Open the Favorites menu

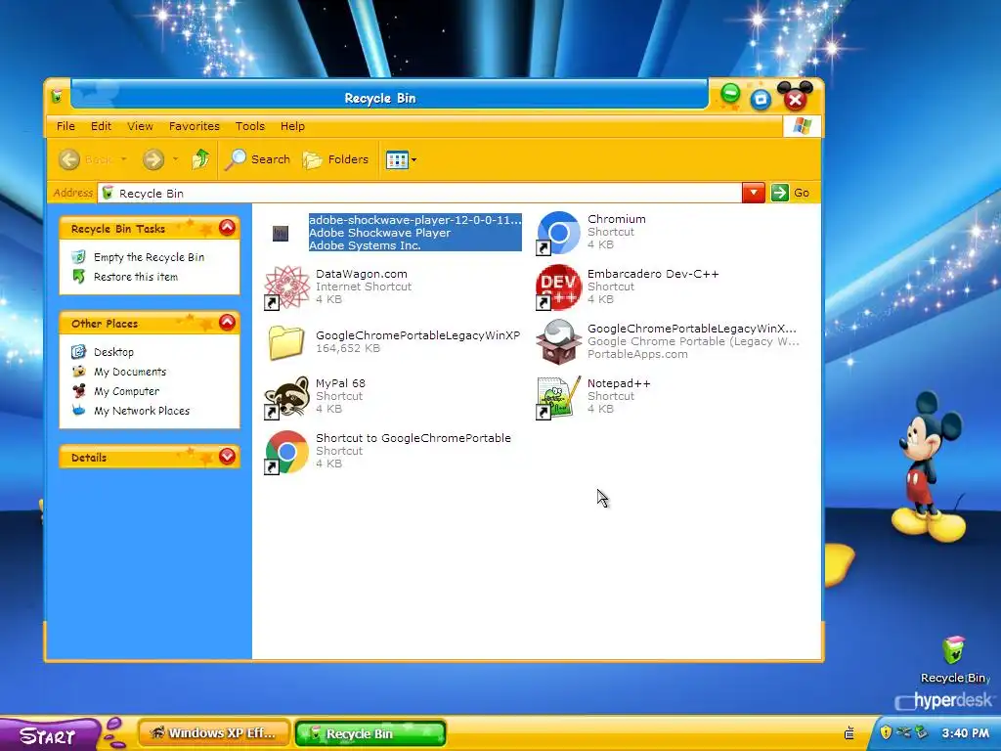195,126
